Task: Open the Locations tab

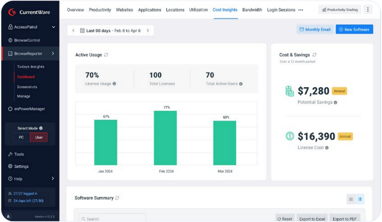Action: (175, 10)
